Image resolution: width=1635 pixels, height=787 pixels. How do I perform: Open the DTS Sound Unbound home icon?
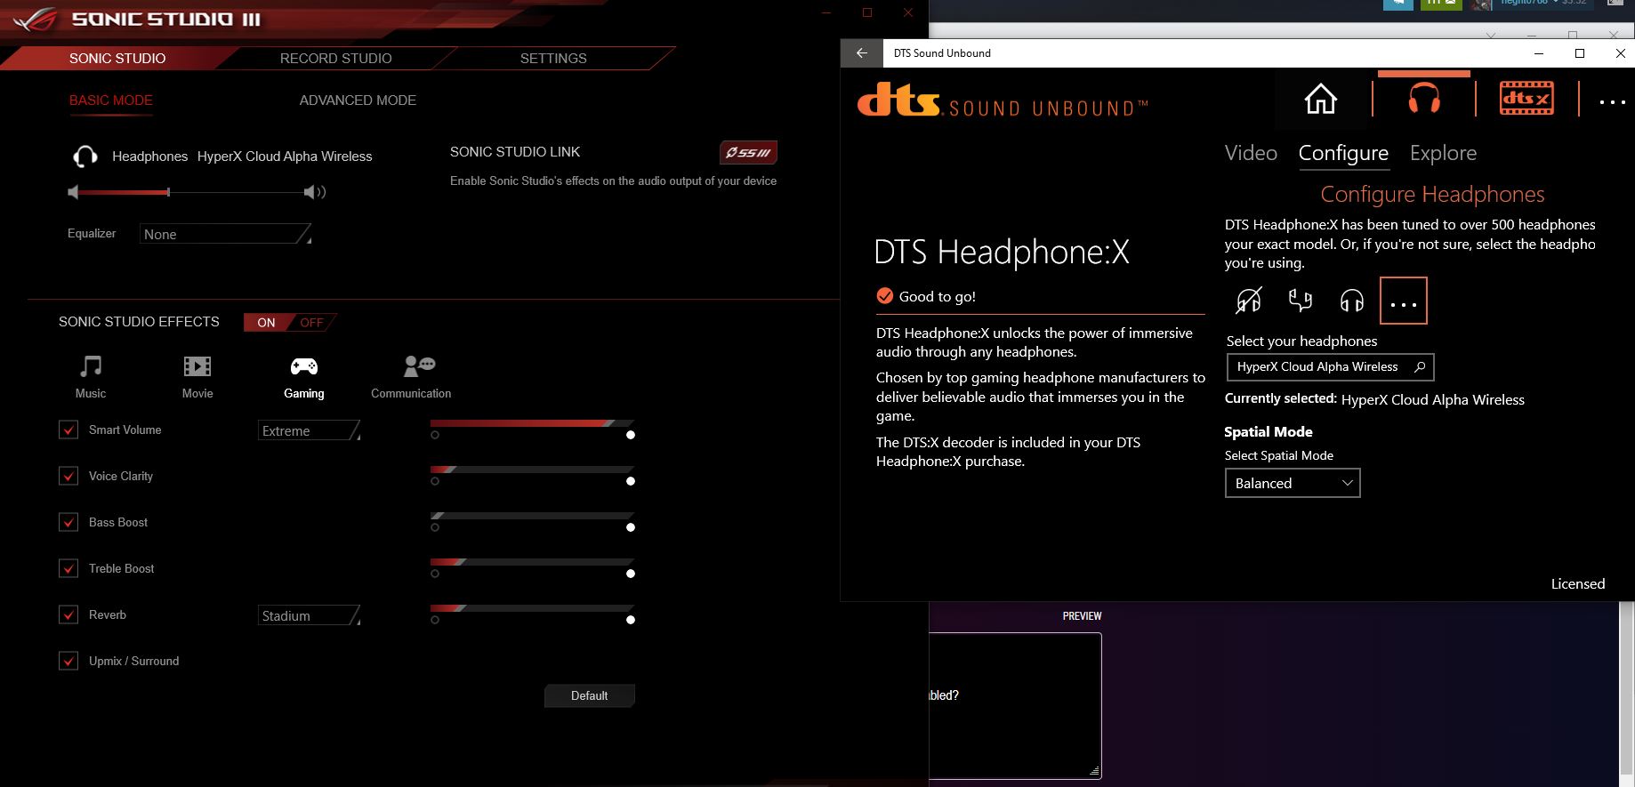click(x=1320, y=99)
